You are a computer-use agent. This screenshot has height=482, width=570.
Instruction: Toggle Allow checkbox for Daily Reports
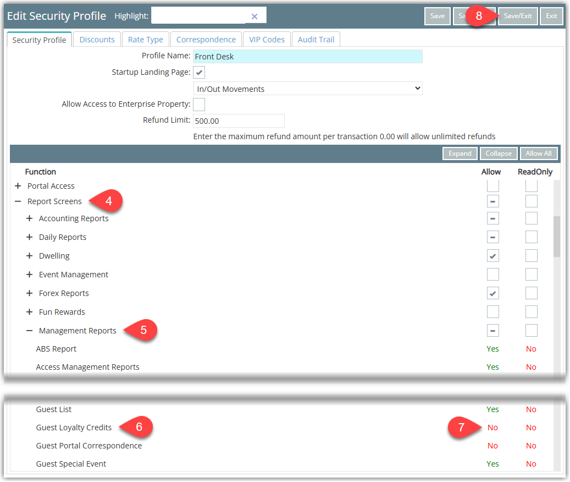coord(493,237)
